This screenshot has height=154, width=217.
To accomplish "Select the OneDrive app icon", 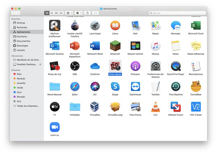I will point(95,66).
